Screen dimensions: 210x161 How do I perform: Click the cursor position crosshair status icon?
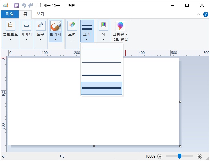pyautogui.click(x=4, y=156)
